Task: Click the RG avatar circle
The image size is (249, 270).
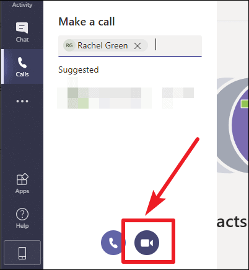Action: click(x=69, y=45)
